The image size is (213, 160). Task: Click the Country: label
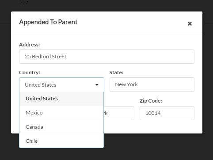click(x=30, y=72)
